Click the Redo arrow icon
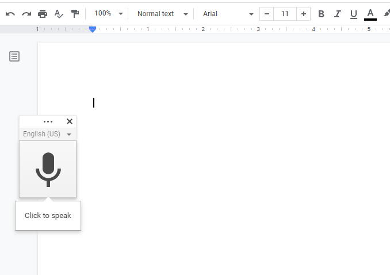 point(26,14)
